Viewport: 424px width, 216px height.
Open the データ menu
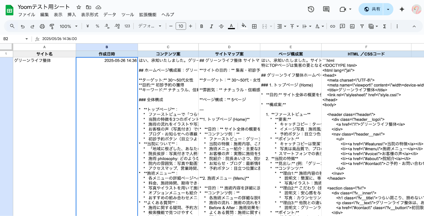(110, 15)
